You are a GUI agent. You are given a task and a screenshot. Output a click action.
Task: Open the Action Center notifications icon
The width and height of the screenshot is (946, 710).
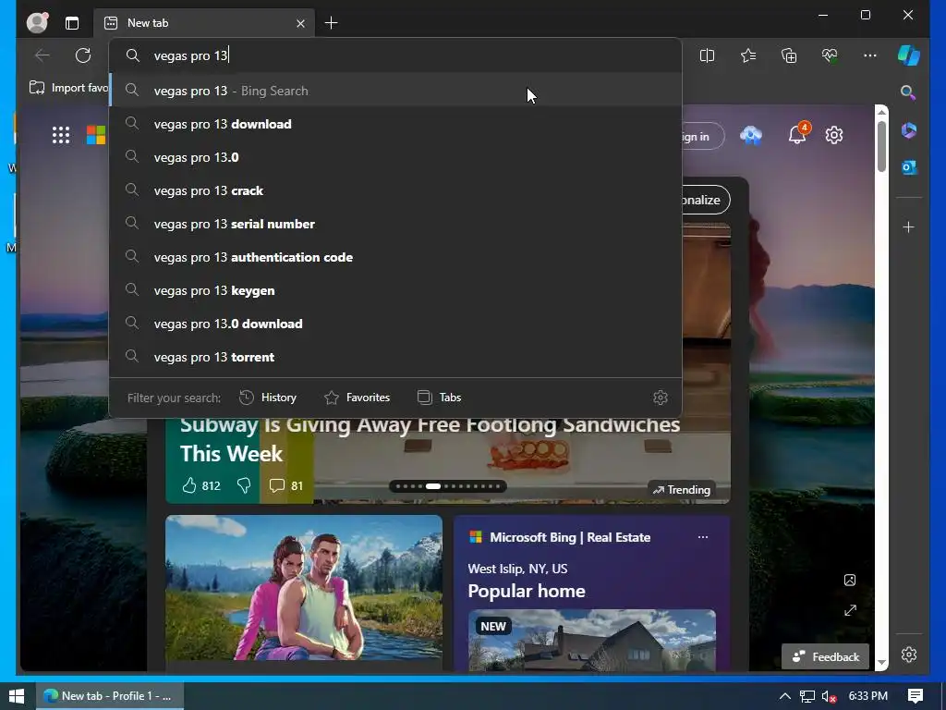916,696
